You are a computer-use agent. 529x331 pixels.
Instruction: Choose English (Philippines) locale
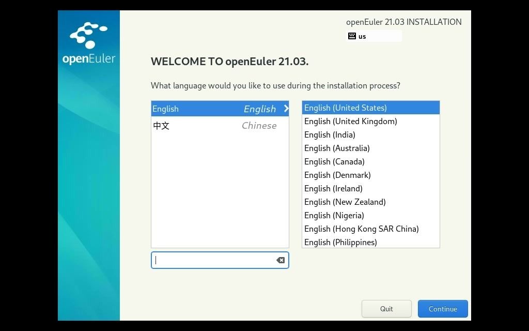371,242
